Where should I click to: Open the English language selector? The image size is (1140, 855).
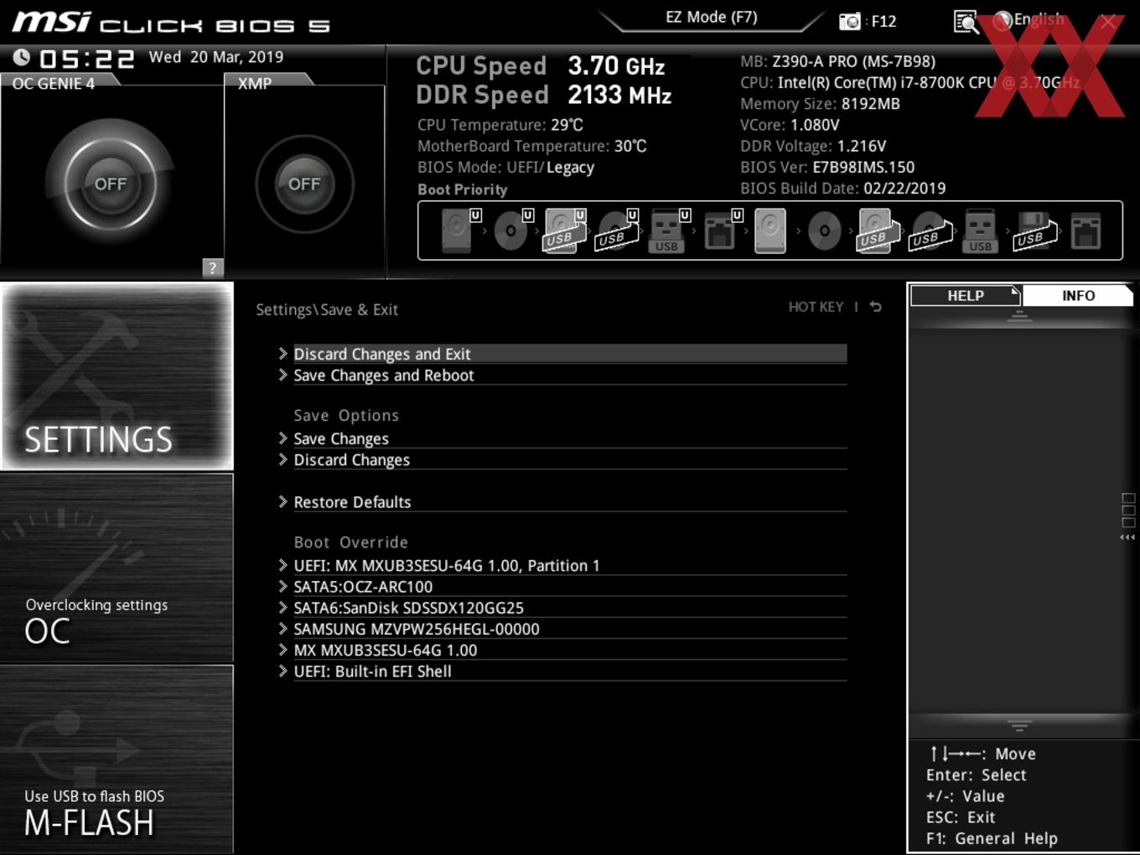(1029, 20)
